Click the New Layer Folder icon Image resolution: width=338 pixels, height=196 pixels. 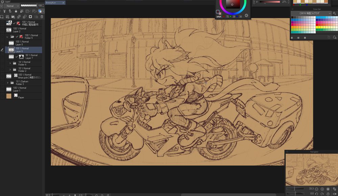pyautogui.click(x=13, y=17)
